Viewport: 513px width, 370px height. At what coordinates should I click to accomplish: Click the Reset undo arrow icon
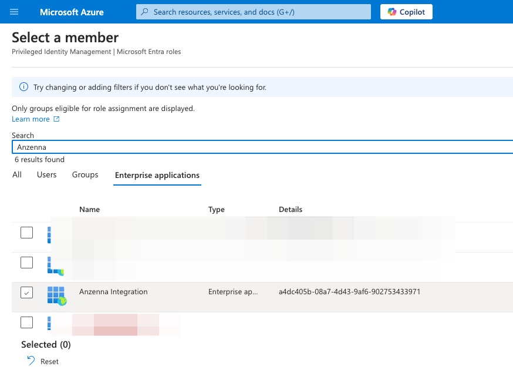pyautogui.click(x=31, y=361)
